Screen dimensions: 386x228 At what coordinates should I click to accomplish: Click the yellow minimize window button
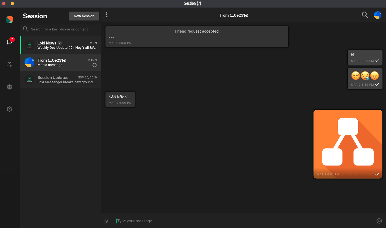(x=12, y=4)
